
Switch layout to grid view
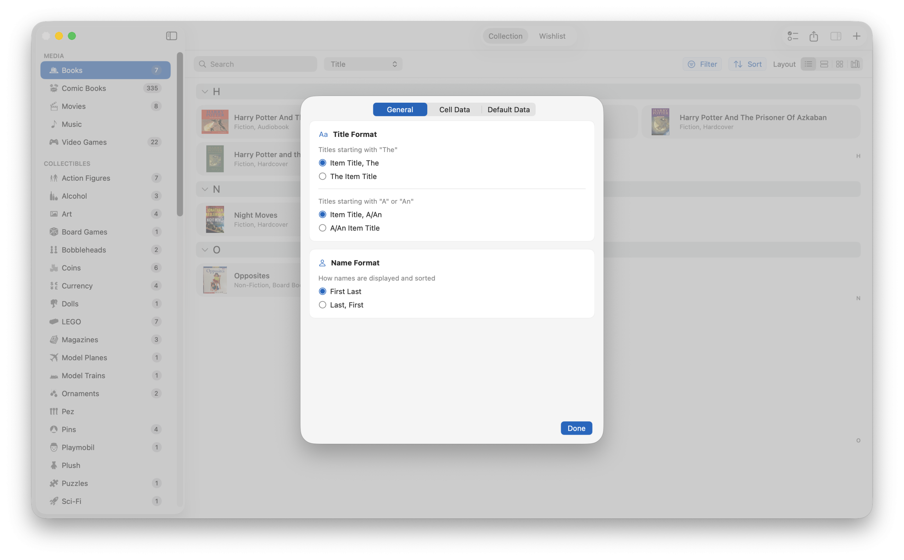tap(839, 64)
